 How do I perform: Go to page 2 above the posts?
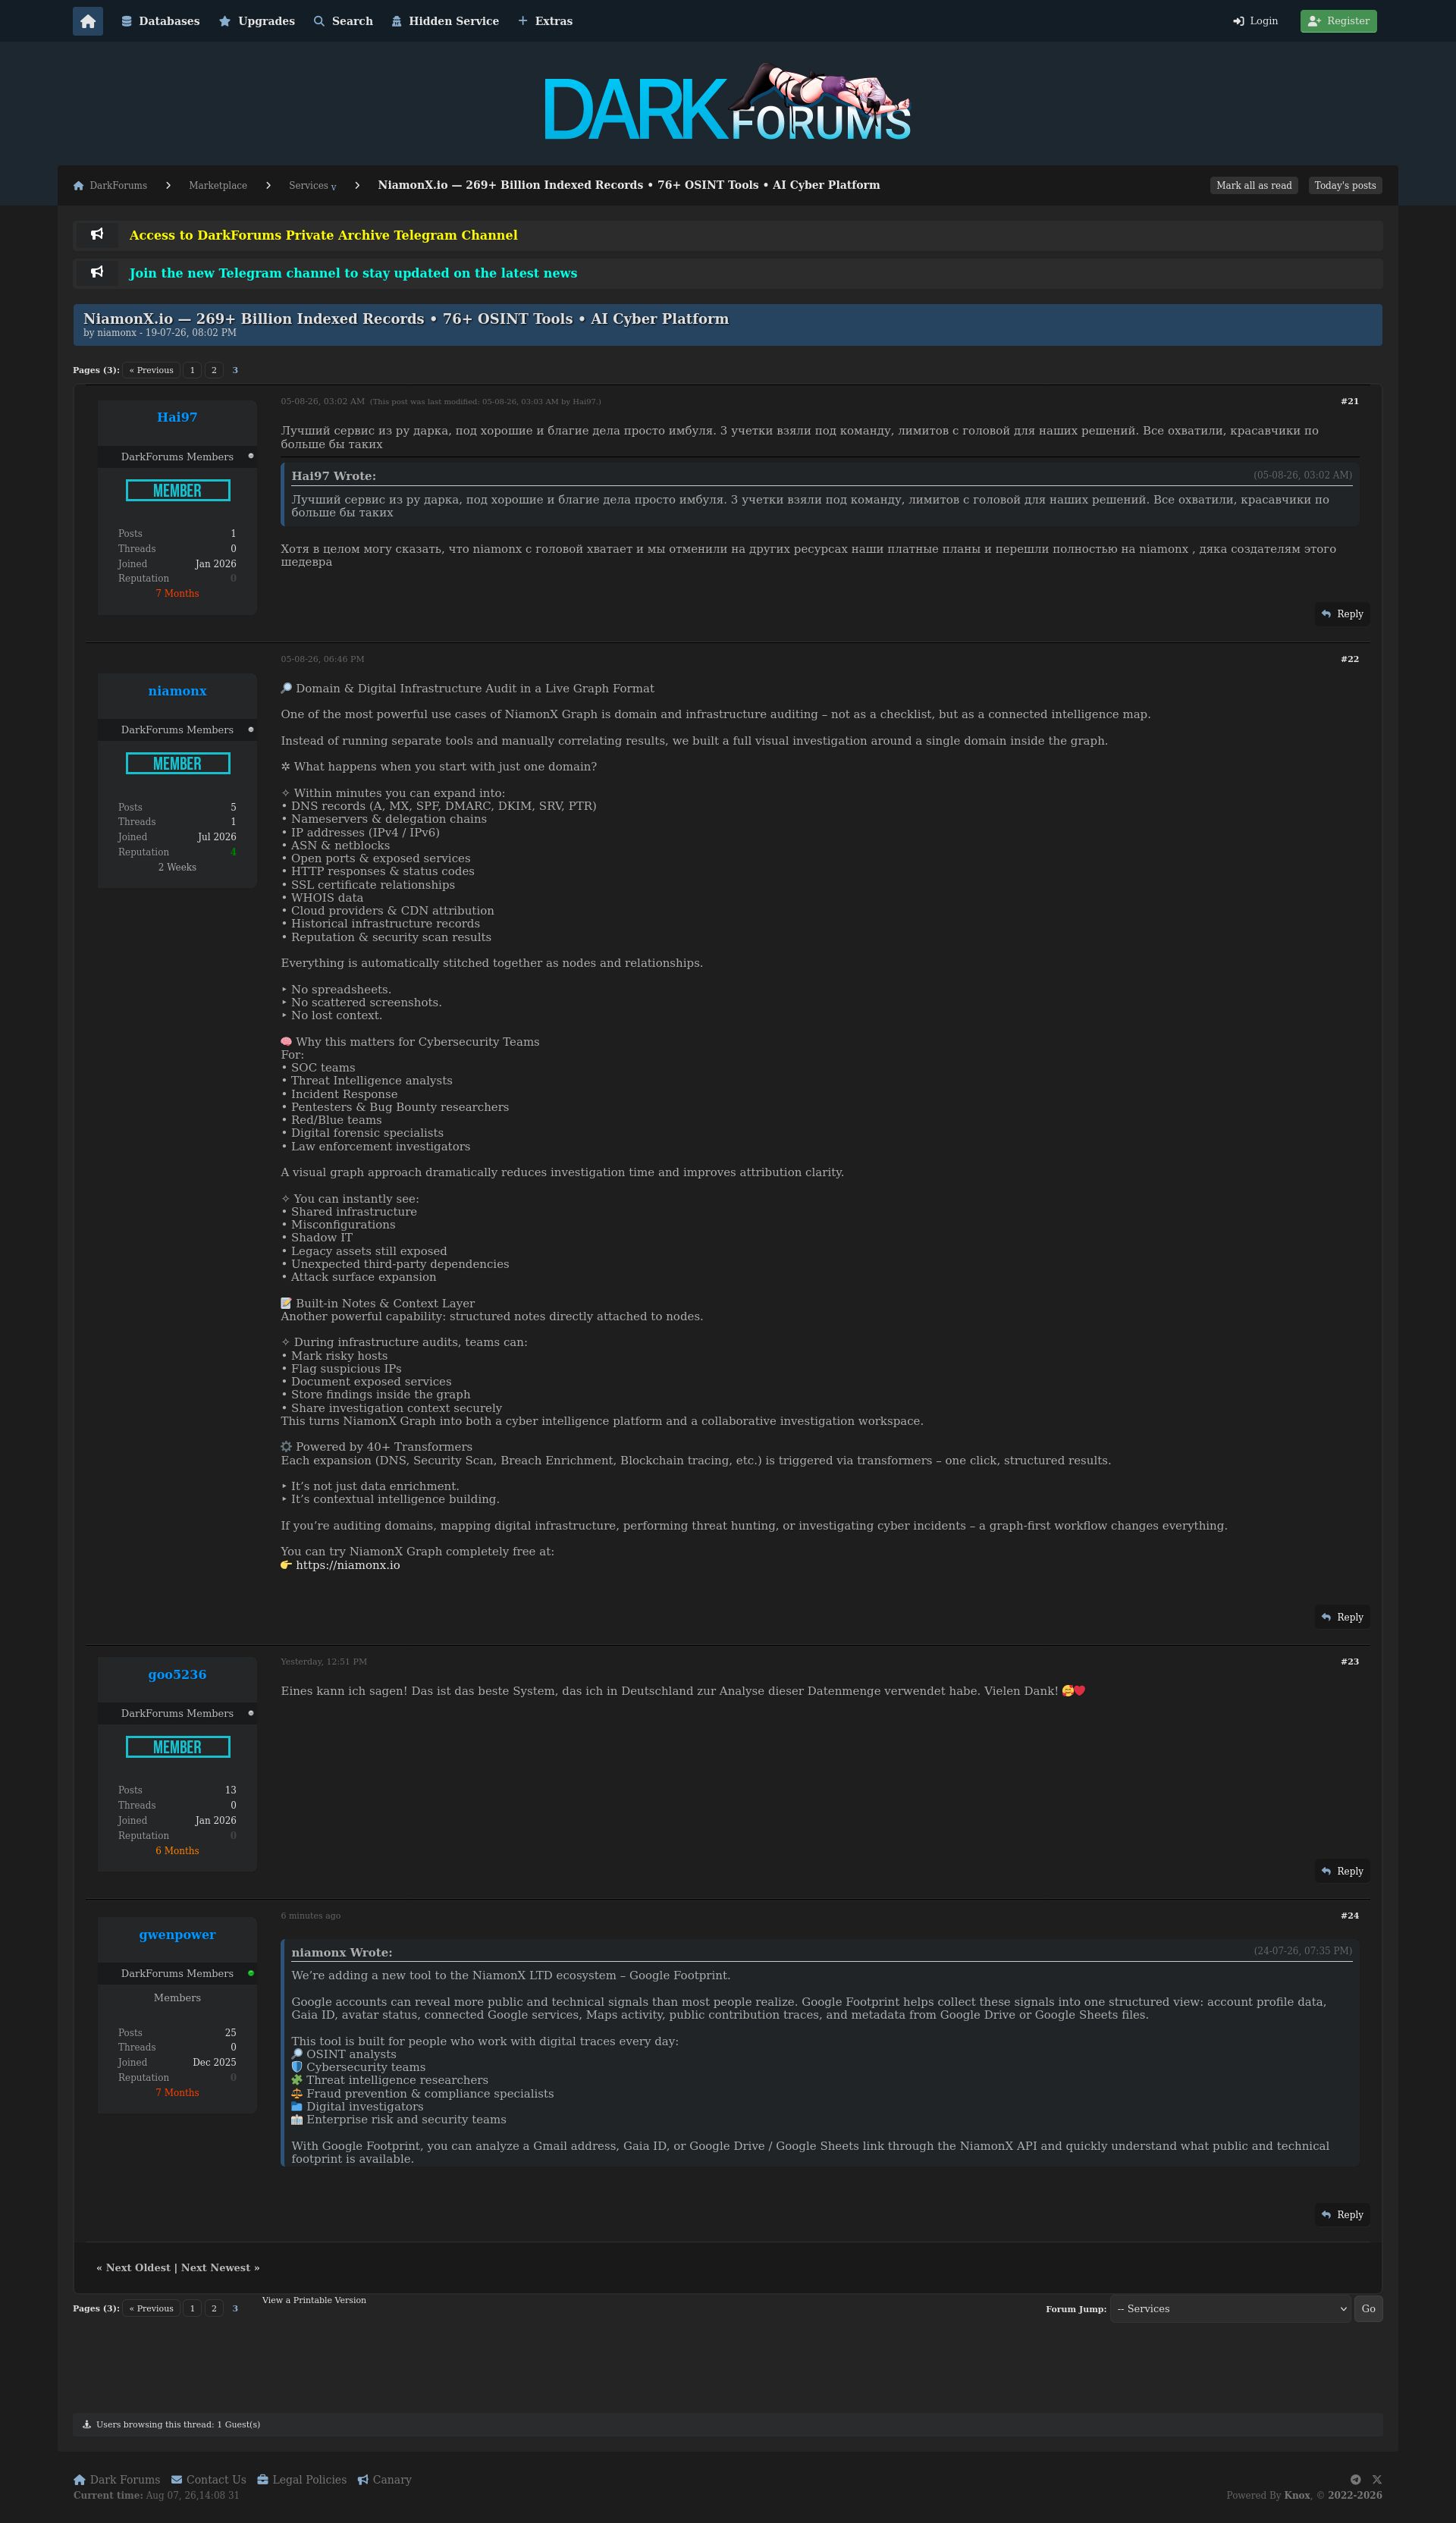[214, 371]
